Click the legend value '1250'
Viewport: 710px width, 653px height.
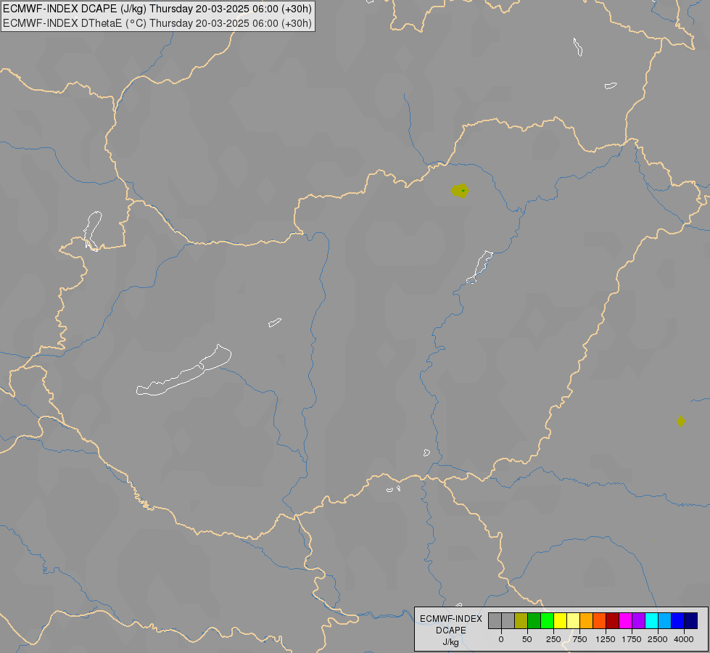606,639
